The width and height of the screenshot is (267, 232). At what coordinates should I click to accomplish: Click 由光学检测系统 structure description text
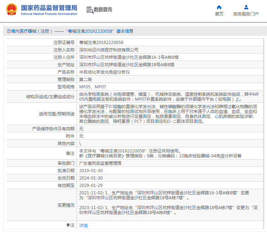click(x=169, y=97)
